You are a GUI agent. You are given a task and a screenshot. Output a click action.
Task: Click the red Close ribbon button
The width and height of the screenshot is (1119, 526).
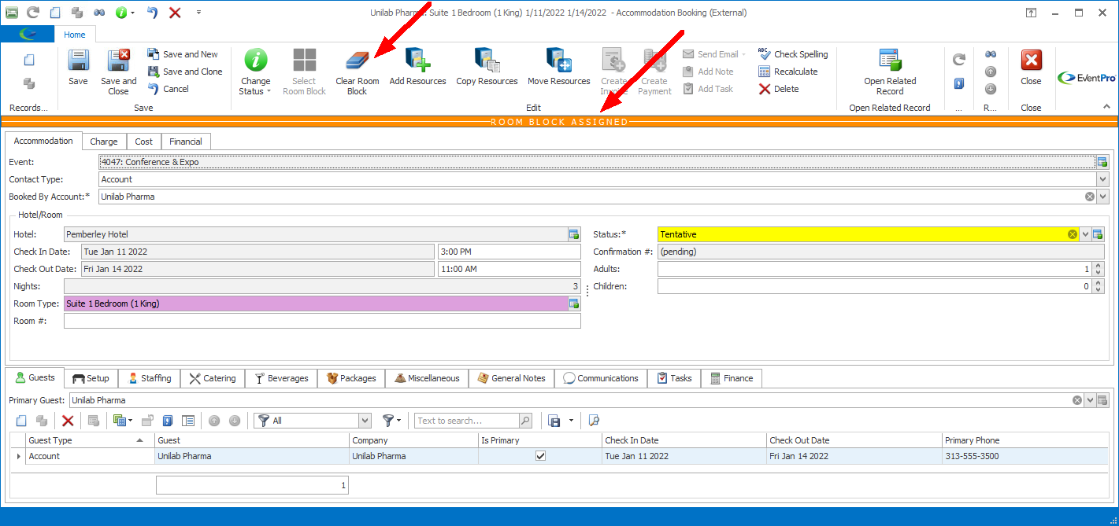[x=1031, y=68]
